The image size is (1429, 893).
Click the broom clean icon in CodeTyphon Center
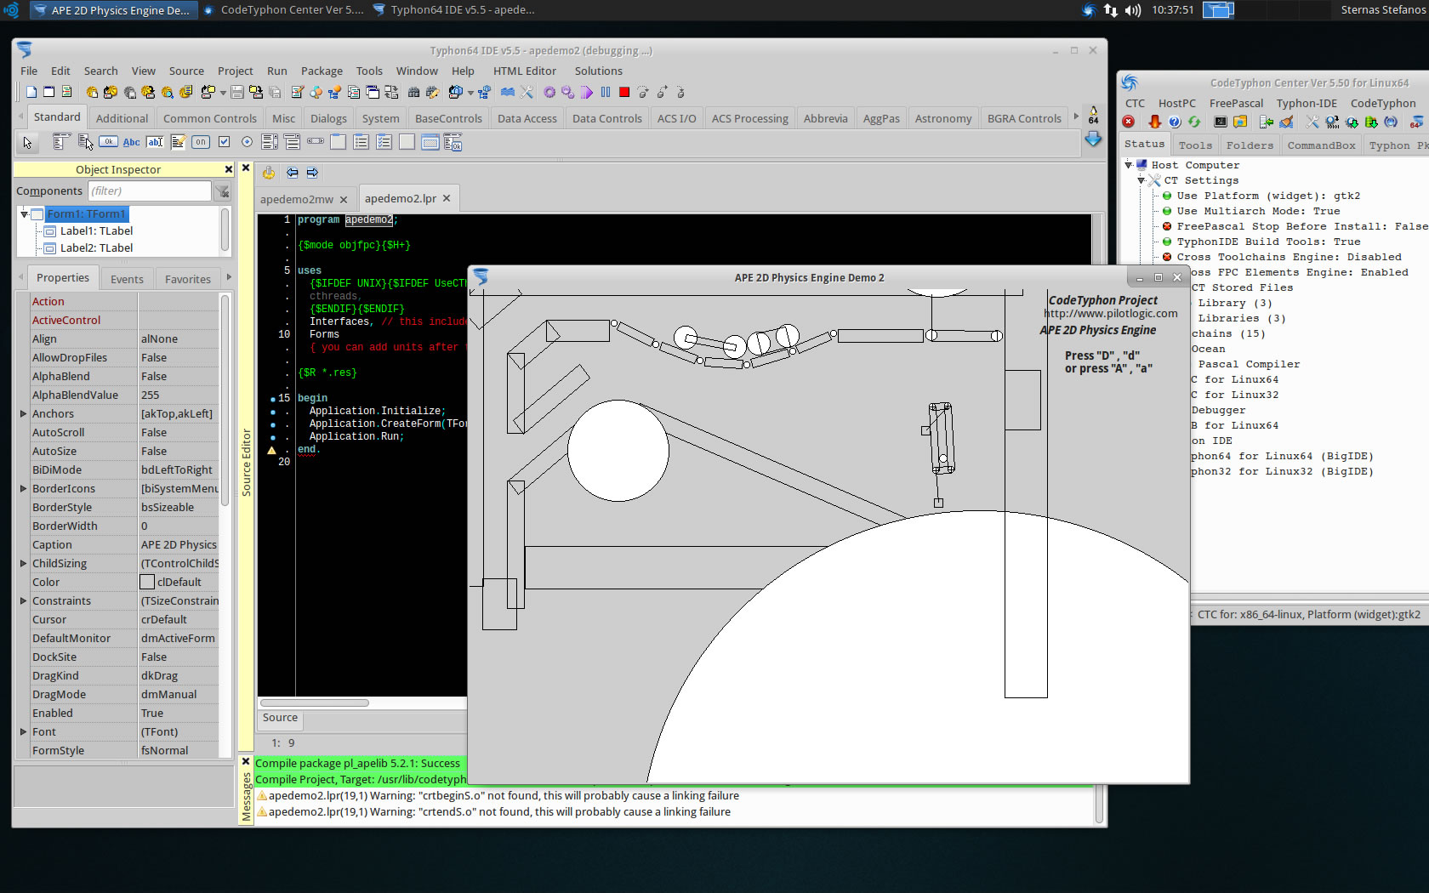pyautogui.click(x=1286, y=122)
